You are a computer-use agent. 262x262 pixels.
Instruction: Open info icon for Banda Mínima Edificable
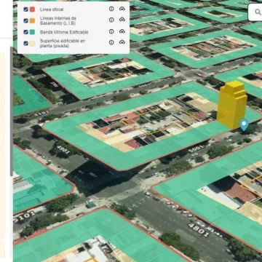tap(111, 31)
